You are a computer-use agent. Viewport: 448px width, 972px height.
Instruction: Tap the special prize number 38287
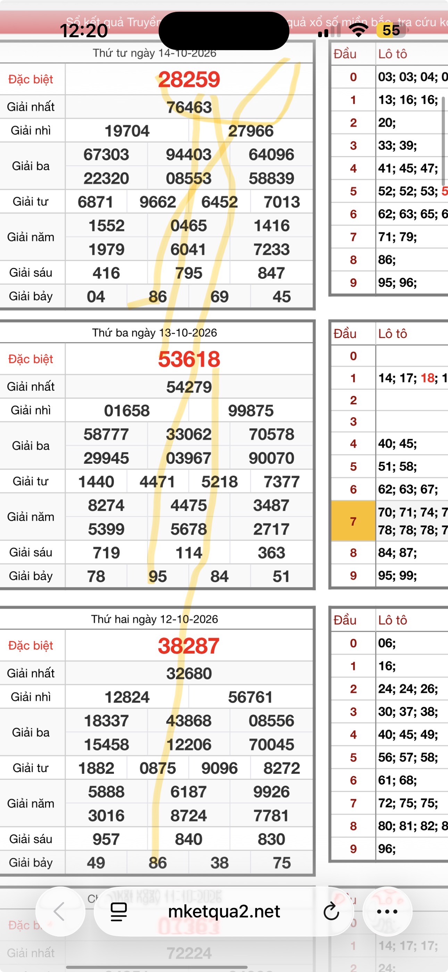[x=189, y=646]
